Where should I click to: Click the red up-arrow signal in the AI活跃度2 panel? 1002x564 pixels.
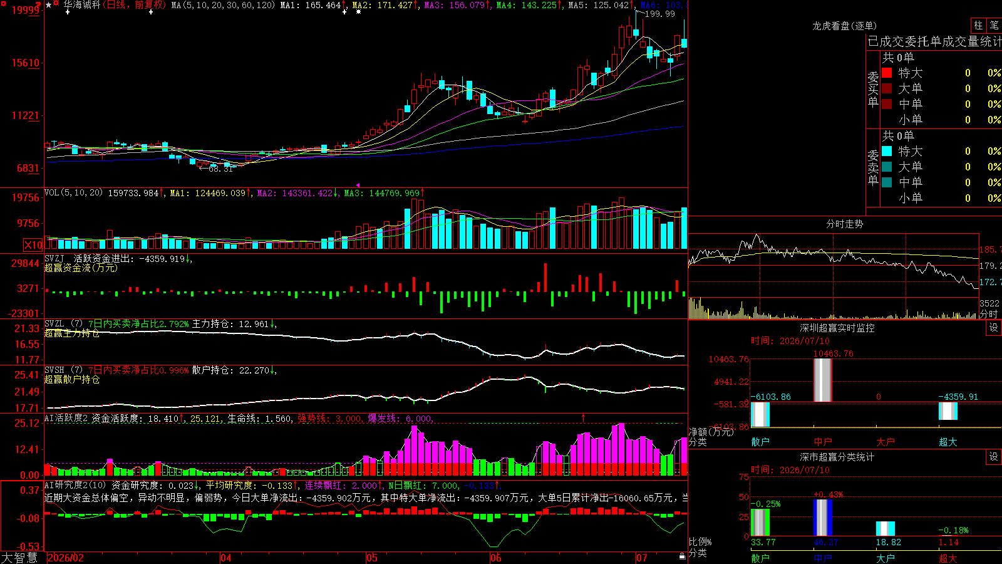[584, 417]
